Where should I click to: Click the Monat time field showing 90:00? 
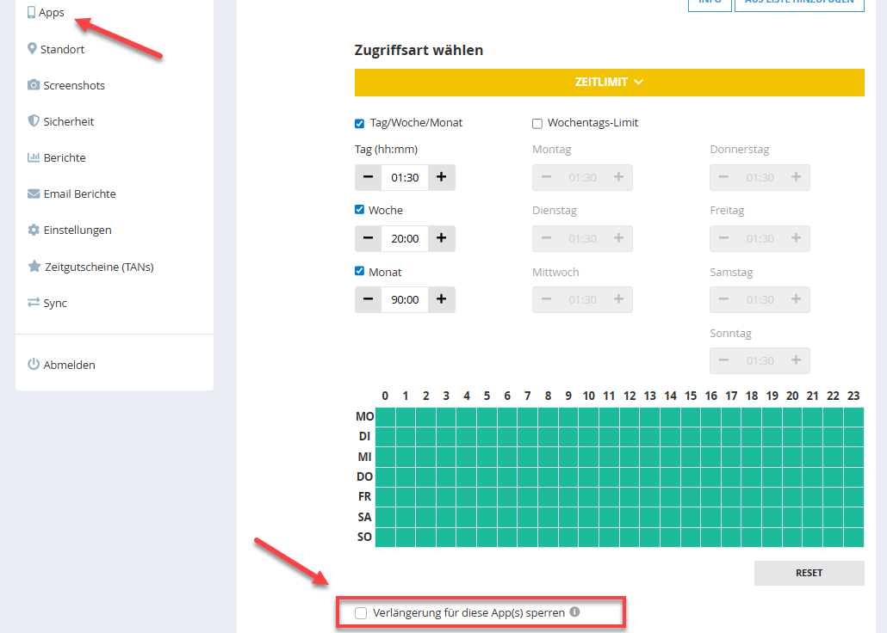(405, 299)
